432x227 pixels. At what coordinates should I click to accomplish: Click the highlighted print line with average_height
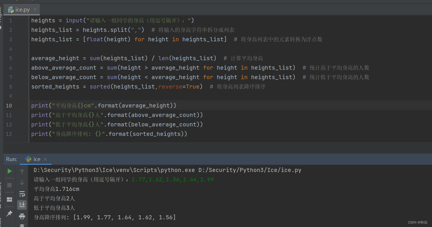pyautogui.click(x=104, y=105)
